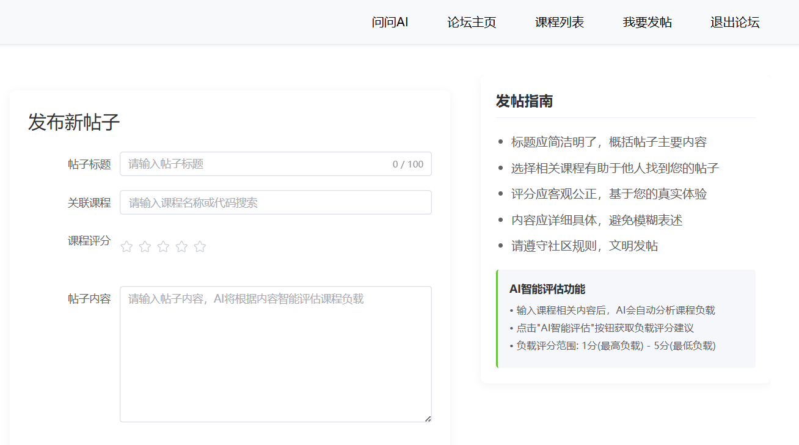
Task: Select the AI智能评估功能 info panel
Action: [x=626, y=318]
